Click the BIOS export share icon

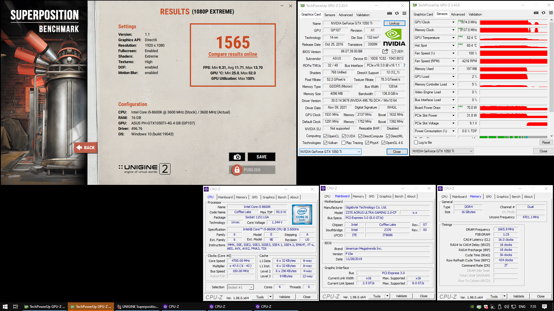[385, 51]
